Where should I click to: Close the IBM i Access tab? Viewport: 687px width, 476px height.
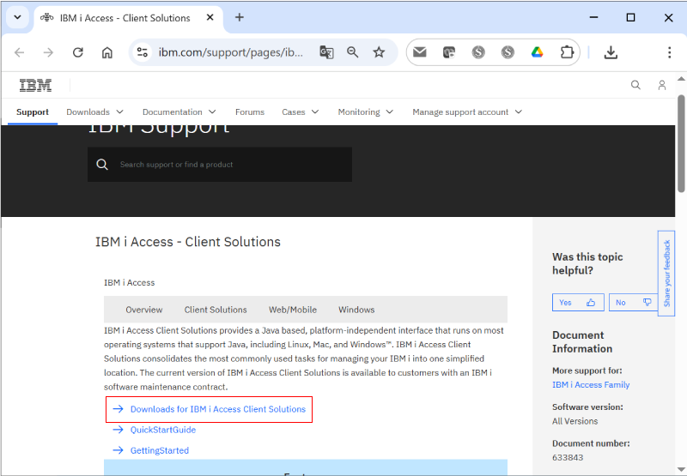click(x=210, y=17)
